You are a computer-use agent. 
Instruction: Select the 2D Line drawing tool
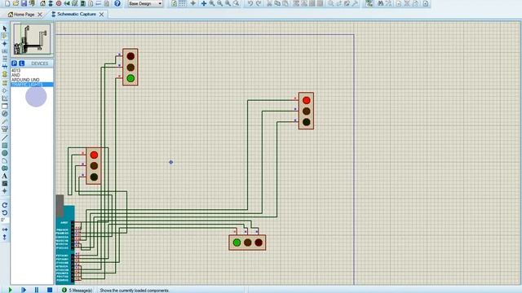[x=4, y=138]
